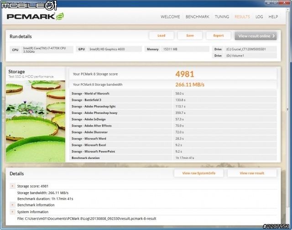Click the Load button

click(161, 36)
